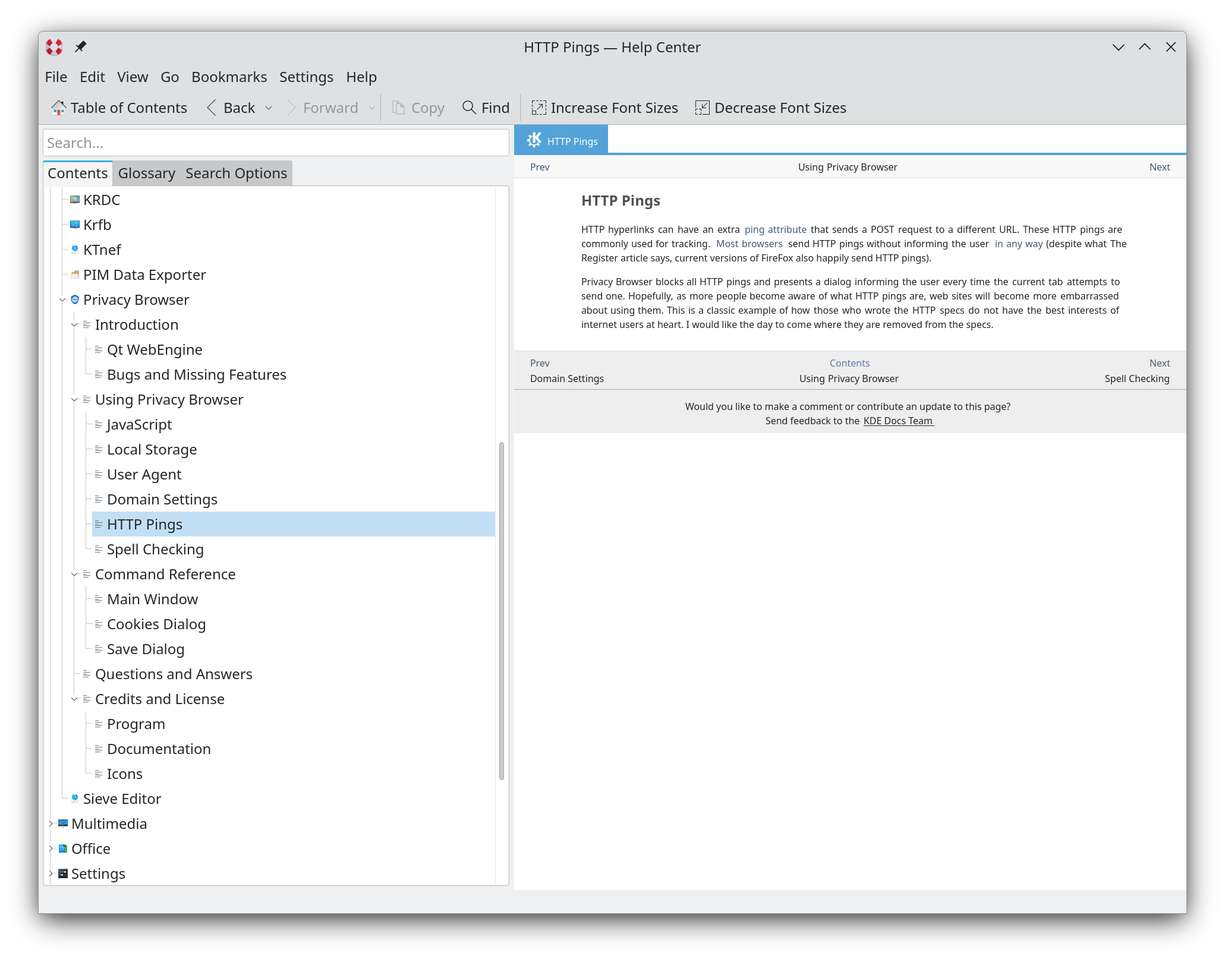The height and width of the screenshot is (959, 1225).
Task: Click the bottom Contents link
Action: [849, 363]
